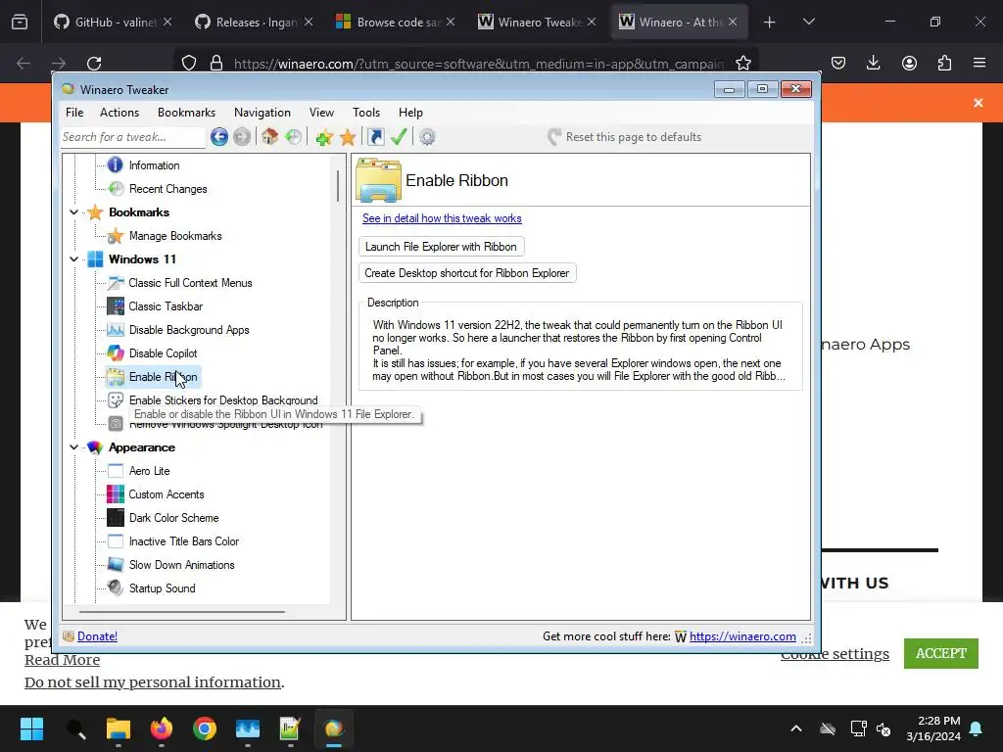Select Disable Background Apps tweak
Screen dimensions: 1003x752
[x=189, y=330]
